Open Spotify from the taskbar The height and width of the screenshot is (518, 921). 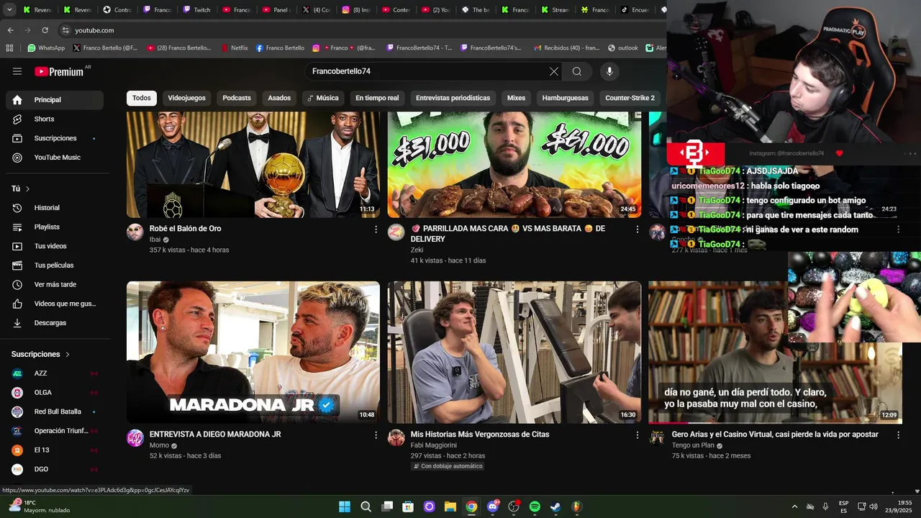(535, 506)
